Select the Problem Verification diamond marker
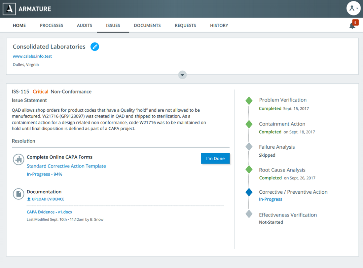This screenshot has height=268, width=363. (249, 101)
